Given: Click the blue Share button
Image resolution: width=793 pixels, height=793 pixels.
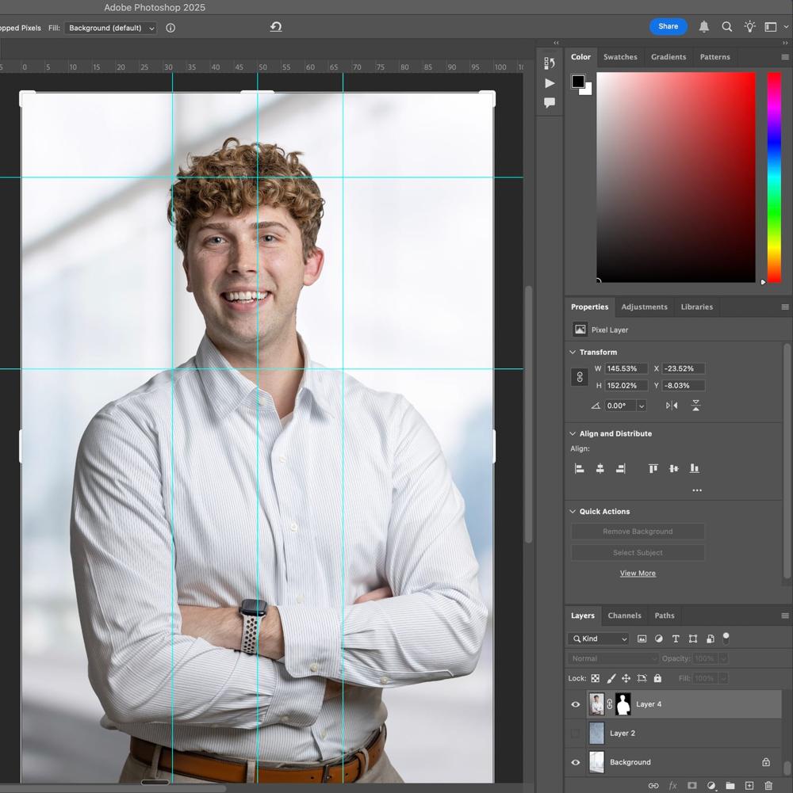Looking at the screenshot, I should click(668, 26).
